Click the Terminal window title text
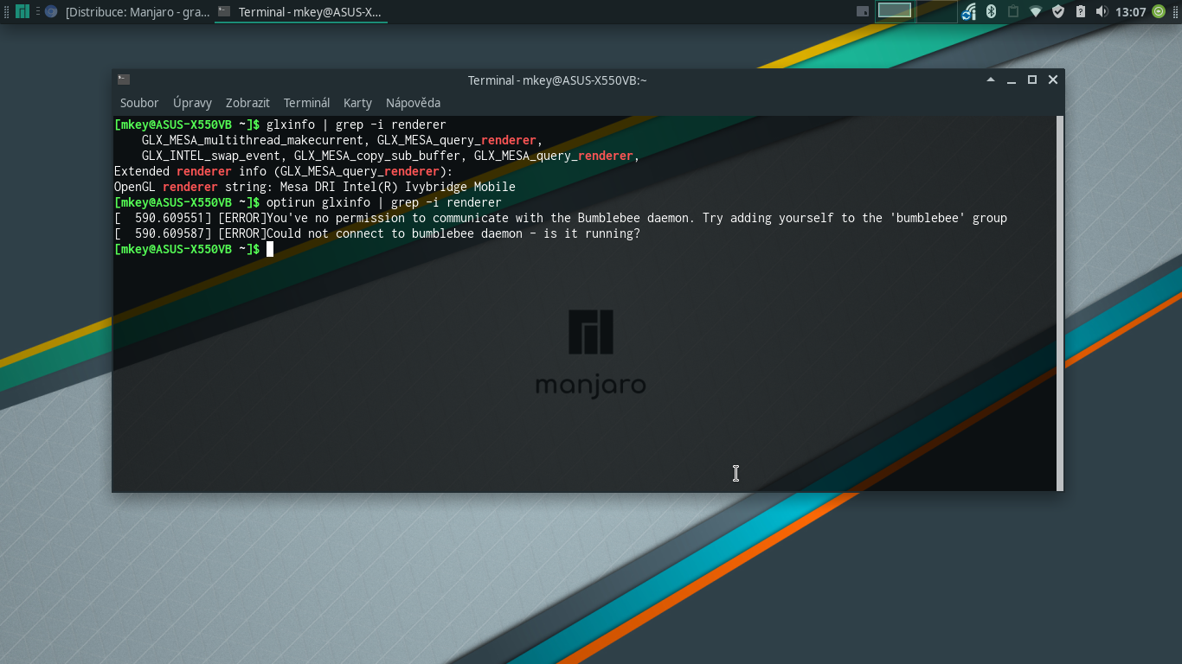The image size is (1182, 664). point(557,80)
